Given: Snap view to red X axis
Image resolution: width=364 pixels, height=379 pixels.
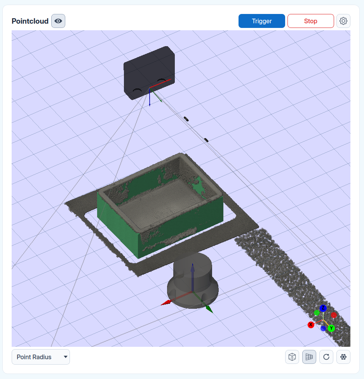Looking at the screenshot, I should point(311,325).
